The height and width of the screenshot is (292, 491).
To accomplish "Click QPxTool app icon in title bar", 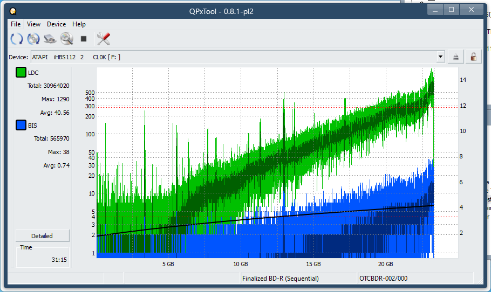I will pyautogui.click(x=13, y=11).
